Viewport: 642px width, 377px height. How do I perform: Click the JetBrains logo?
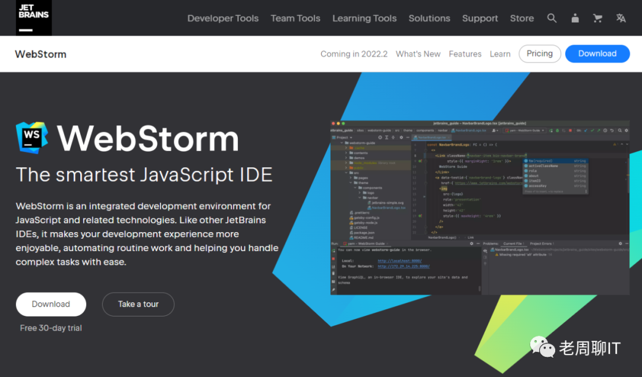(33, 18)
